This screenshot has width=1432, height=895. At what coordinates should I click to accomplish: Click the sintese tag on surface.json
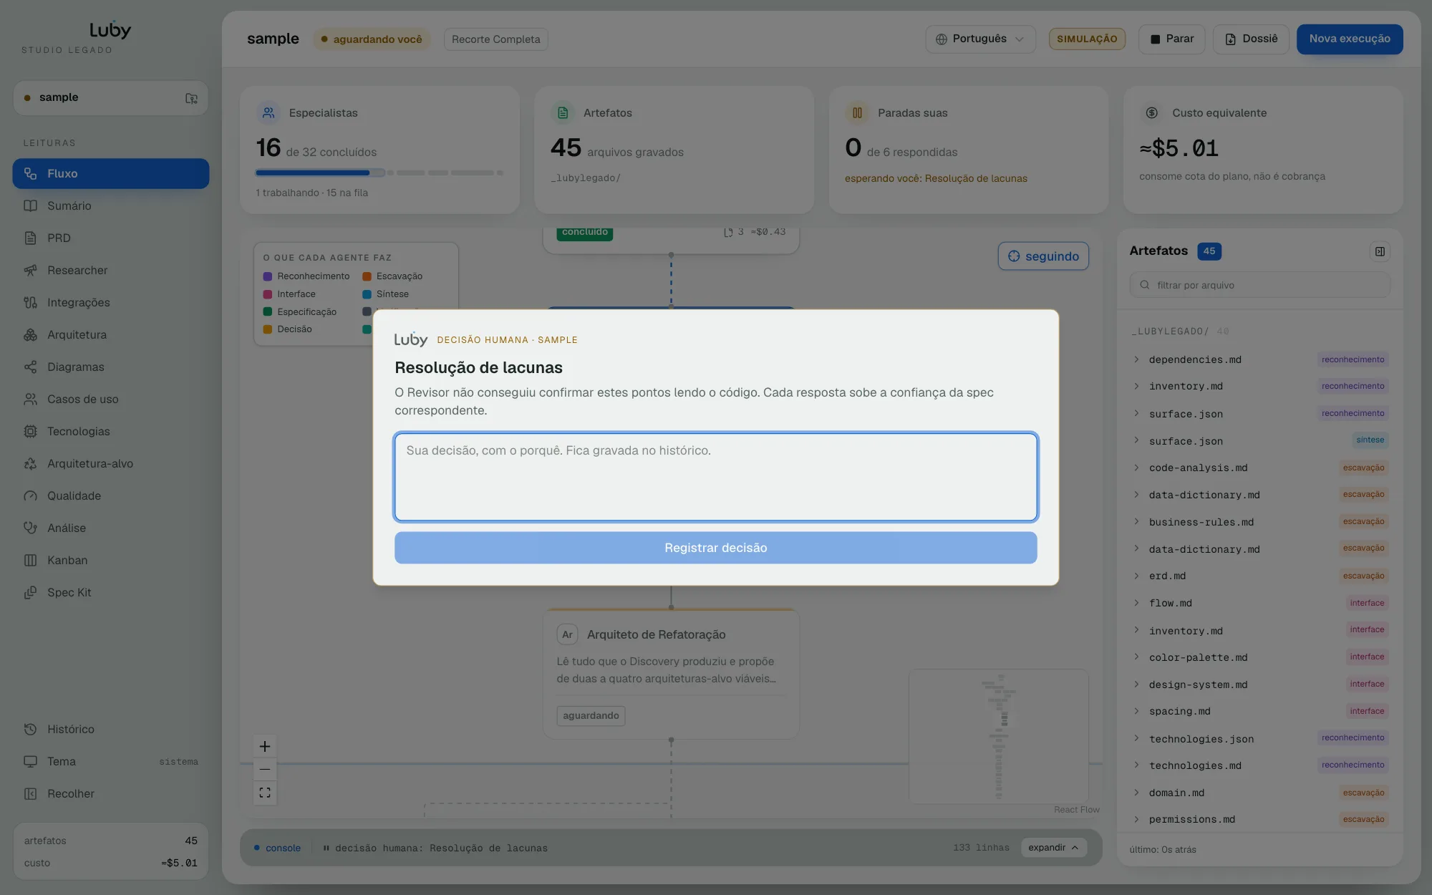click(1370, 440)
